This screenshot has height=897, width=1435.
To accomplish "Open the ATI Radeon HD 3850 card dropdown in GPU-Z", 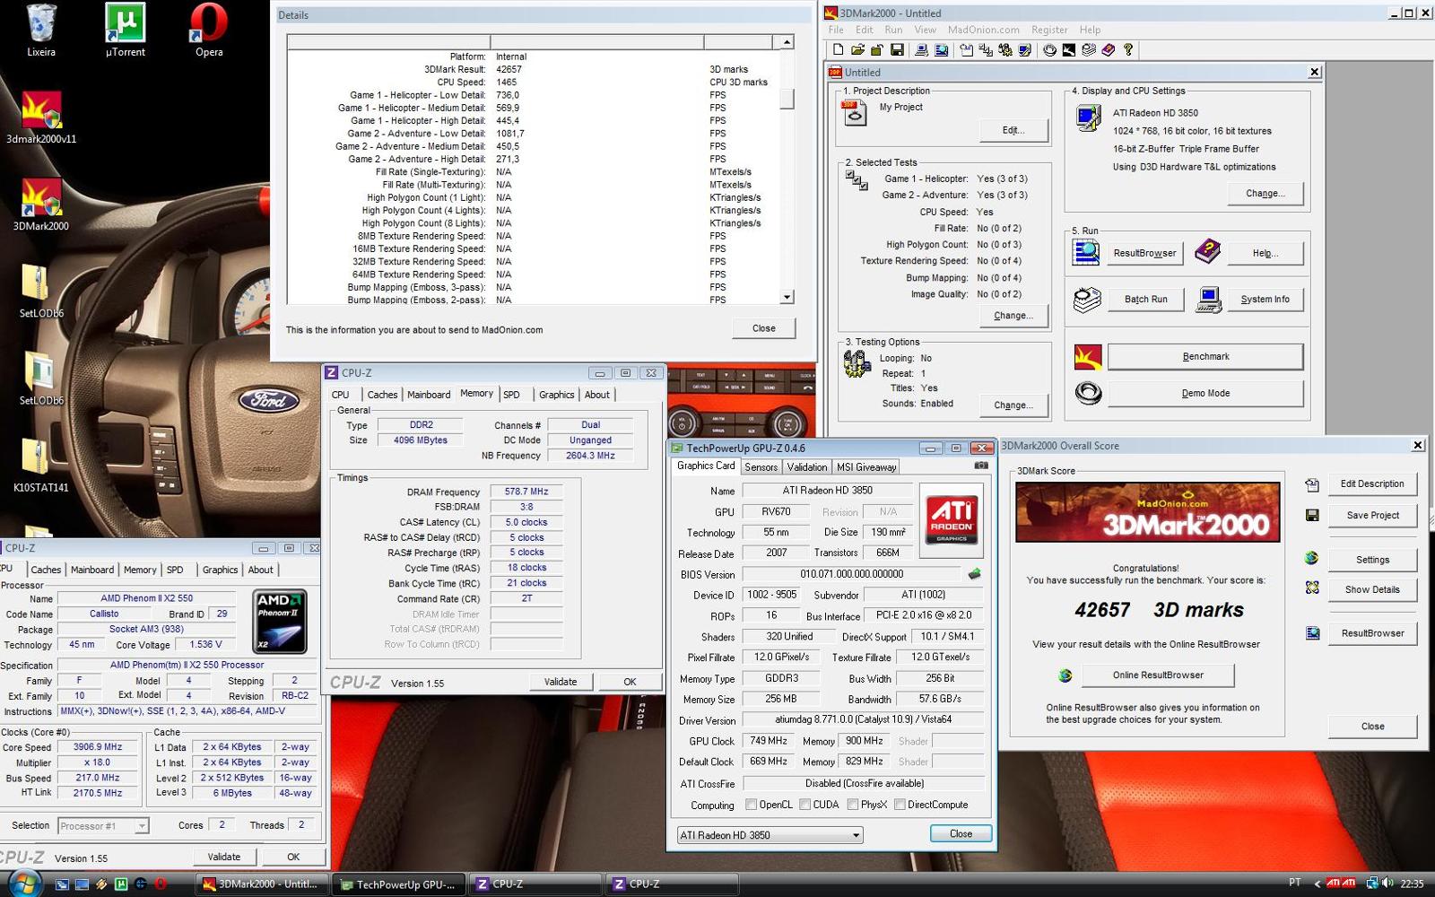I will coord(770,835).
